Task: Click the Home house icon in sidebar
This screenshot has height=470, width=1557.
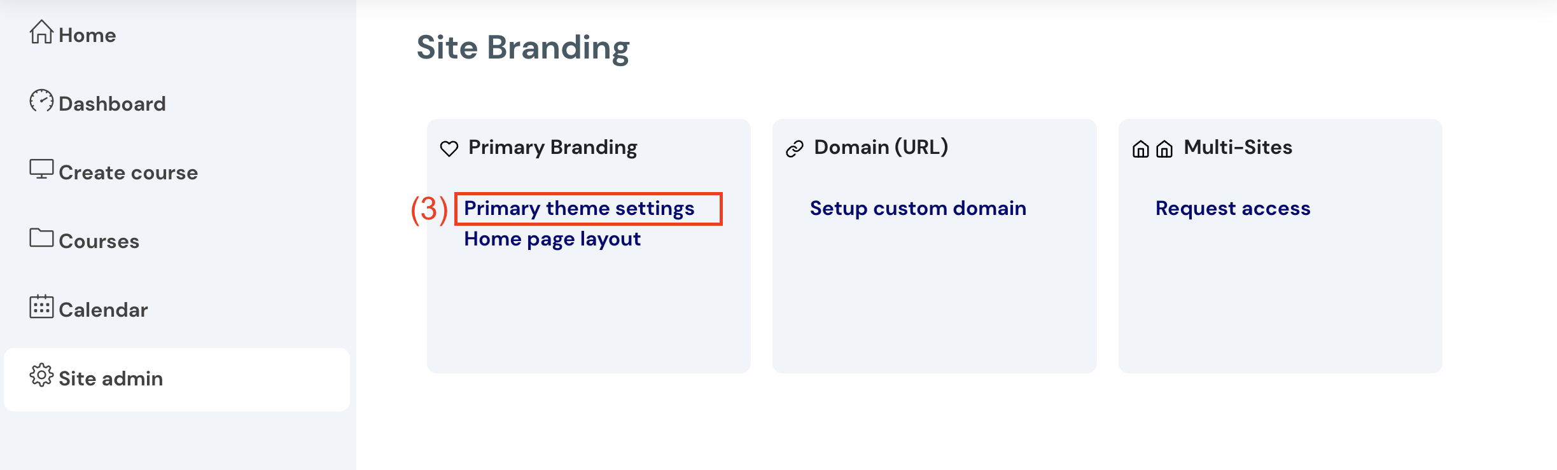Action: [41, 32]
